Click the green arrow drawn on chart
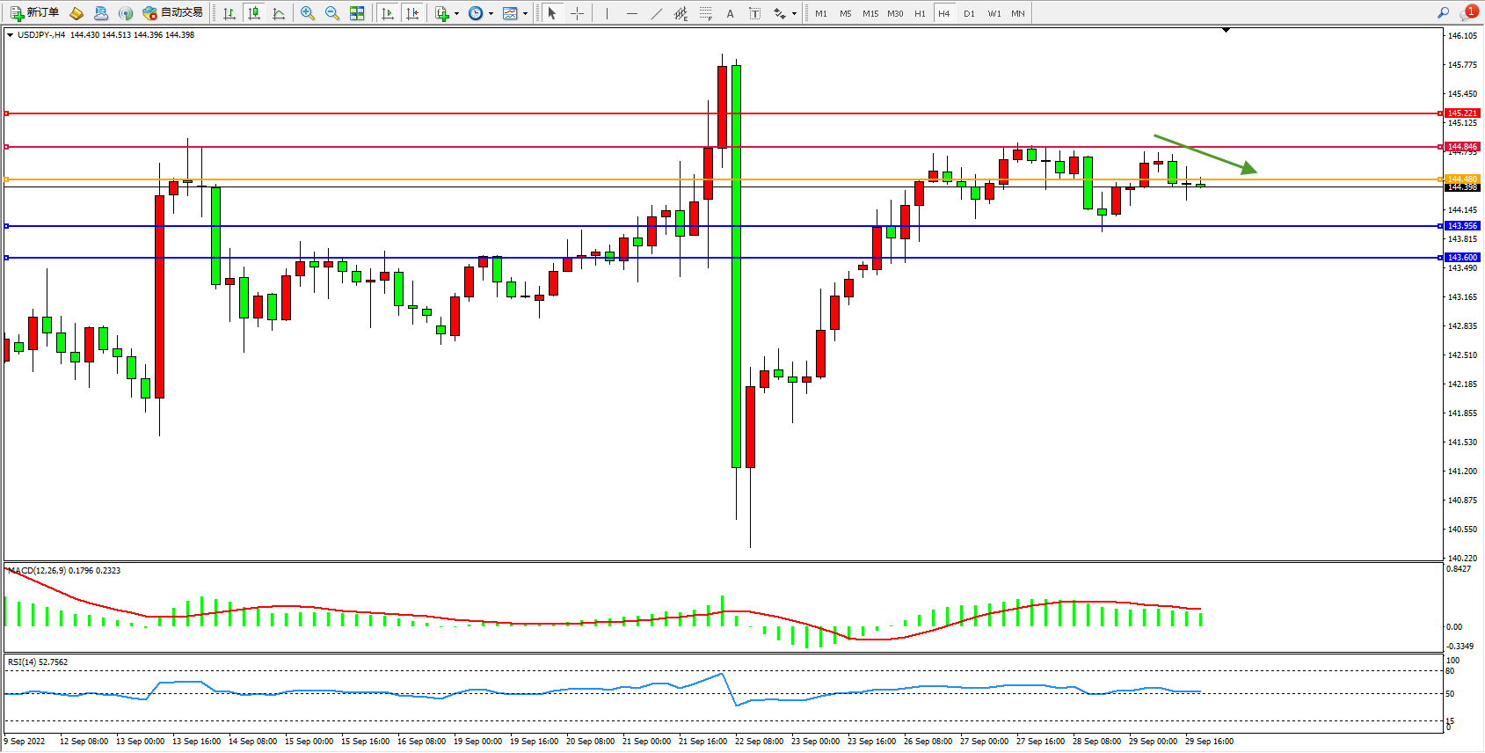1485x753 pixels. coord(1205,154)
